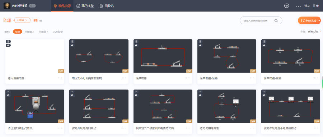Screen dimensions: 323x137
Task: Click list icon on 传达室的前后门开关 card
Action: [x=8, y=92]
